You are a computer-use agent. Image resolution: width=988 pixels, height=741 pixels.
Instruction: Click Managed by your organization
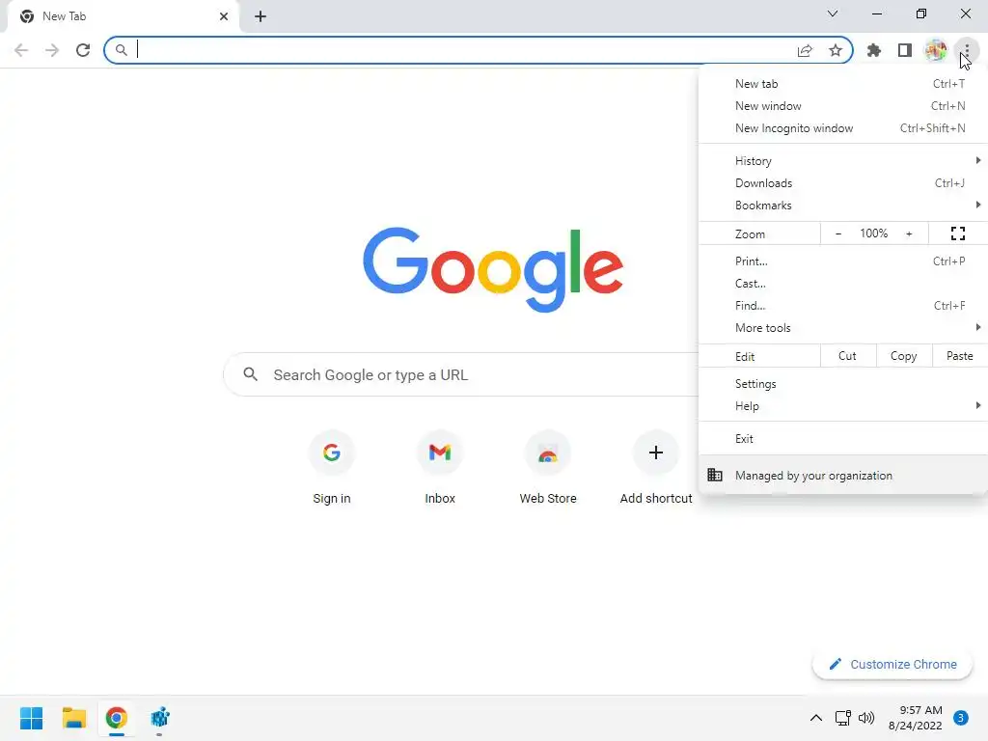[x=843, y=475]
